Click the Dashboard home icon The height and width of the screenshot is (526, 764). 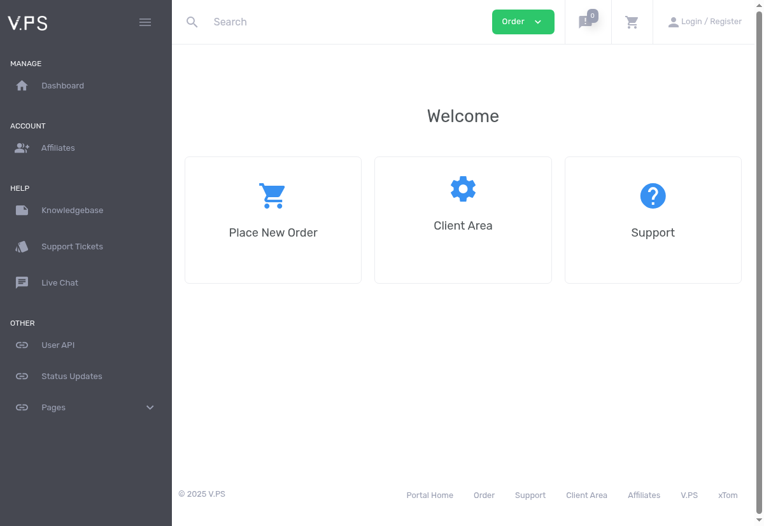pos(22,86)
